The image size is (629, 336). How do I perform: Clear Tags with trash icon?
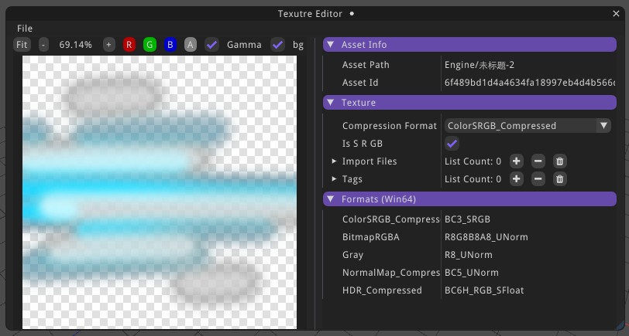559,178
